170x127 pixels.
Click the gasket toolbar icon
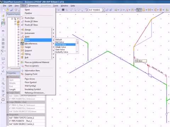point(144,10)
